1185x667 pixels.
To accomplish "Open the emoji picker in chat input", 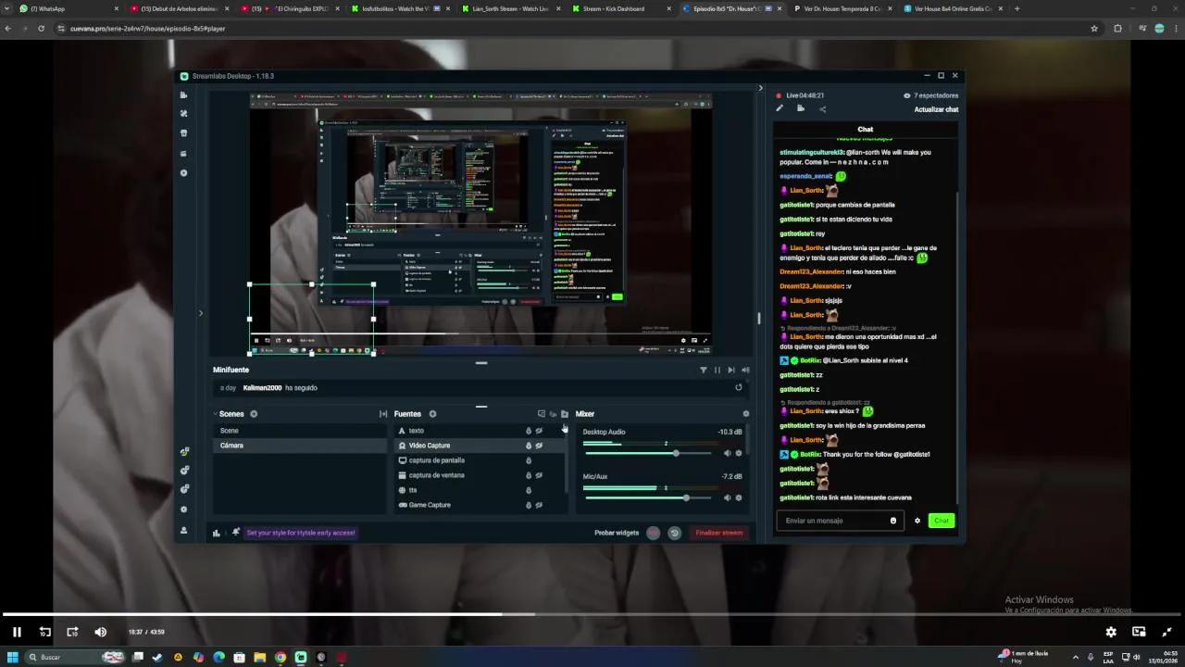I will coord(893,521).
